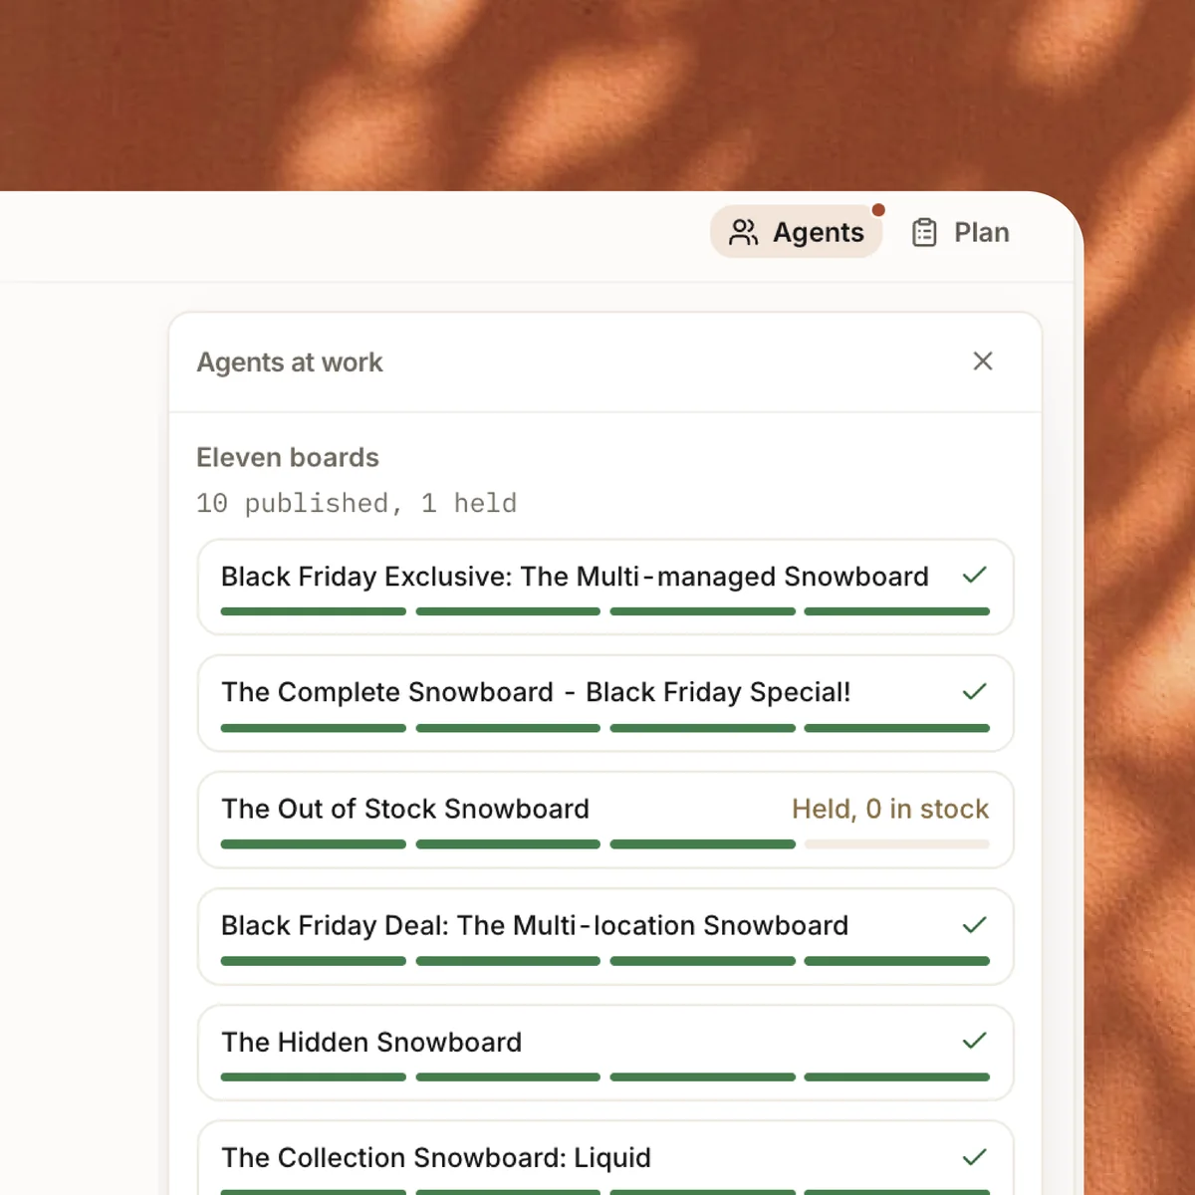The height and width of the screenshot is (1195, 1195).
Task: Click progress bar of The Hidden Snowboard
Action: (x=605, y=1077)
